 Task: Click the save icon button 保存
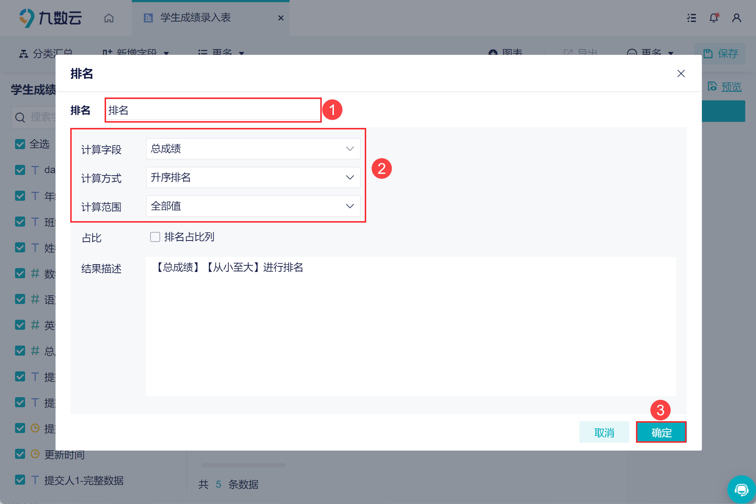(720, 54)
